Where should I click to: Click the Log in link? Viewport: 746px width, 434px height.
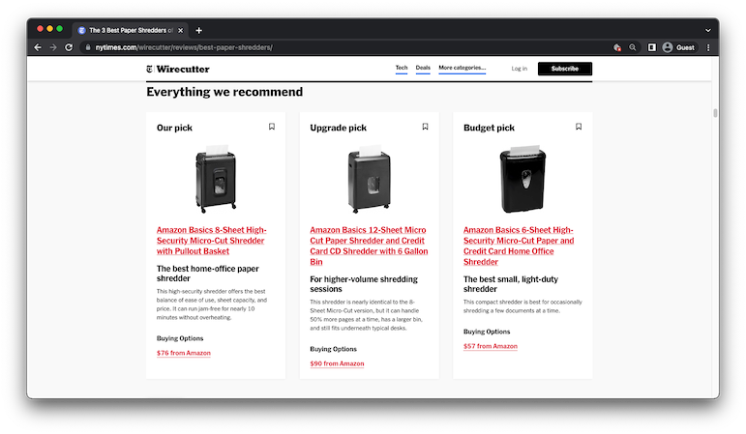(x=519, y=69)
